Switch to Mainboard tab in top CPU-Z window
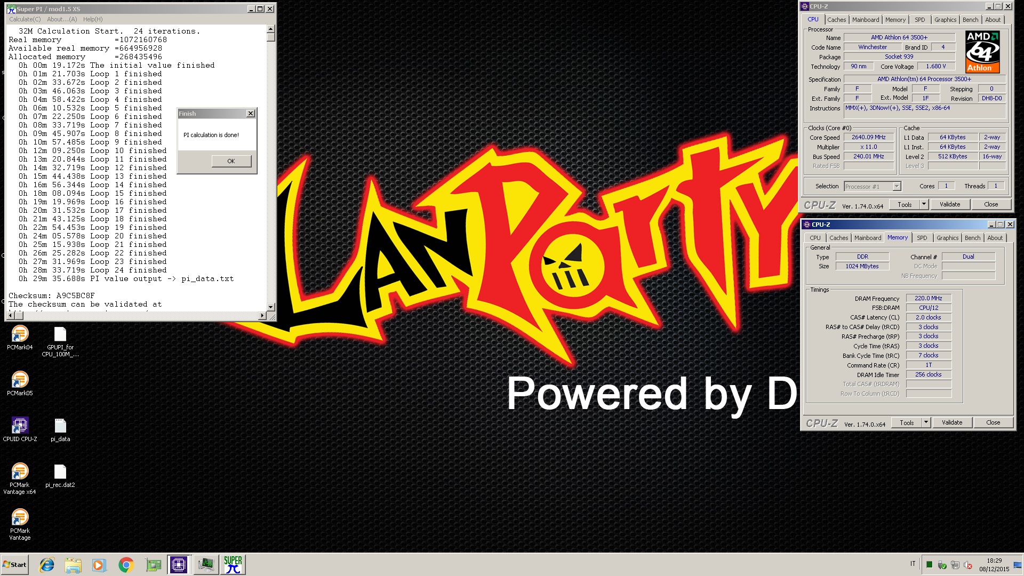1024x576 pixels. tap(866, 20)
